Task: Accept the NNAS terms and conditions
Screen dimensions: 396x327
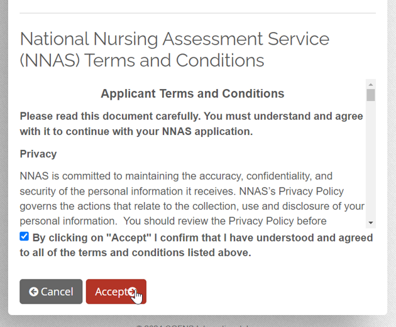Action: [x=116, y=292]
